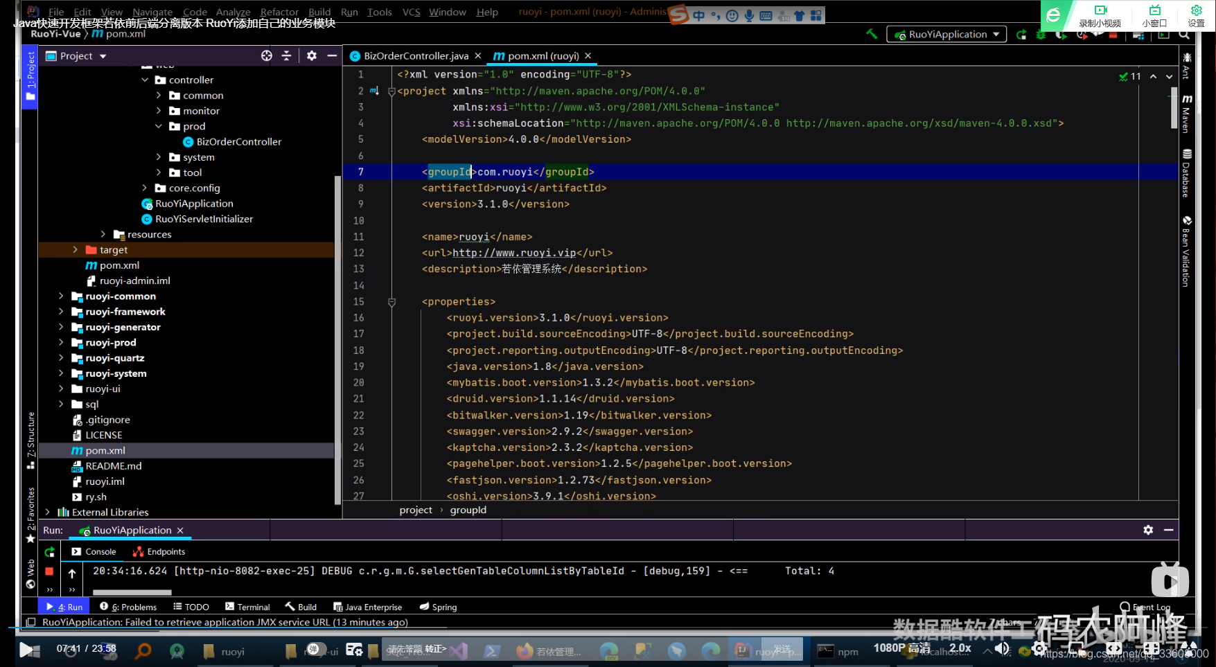Click the green Debug bug icon
The image size is (1216, 667).
[1041, 35]
